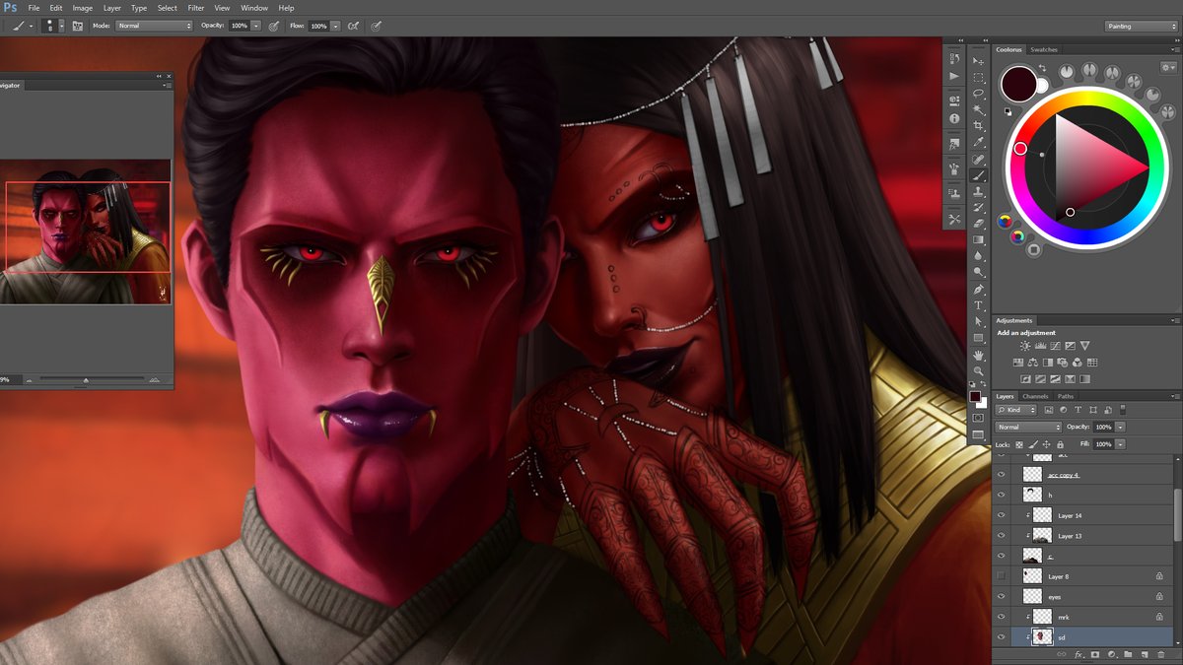Open the layer filter Kind dropdown
The height and width of the screenshot is (665, 1183).
[x=1016, y=410]
